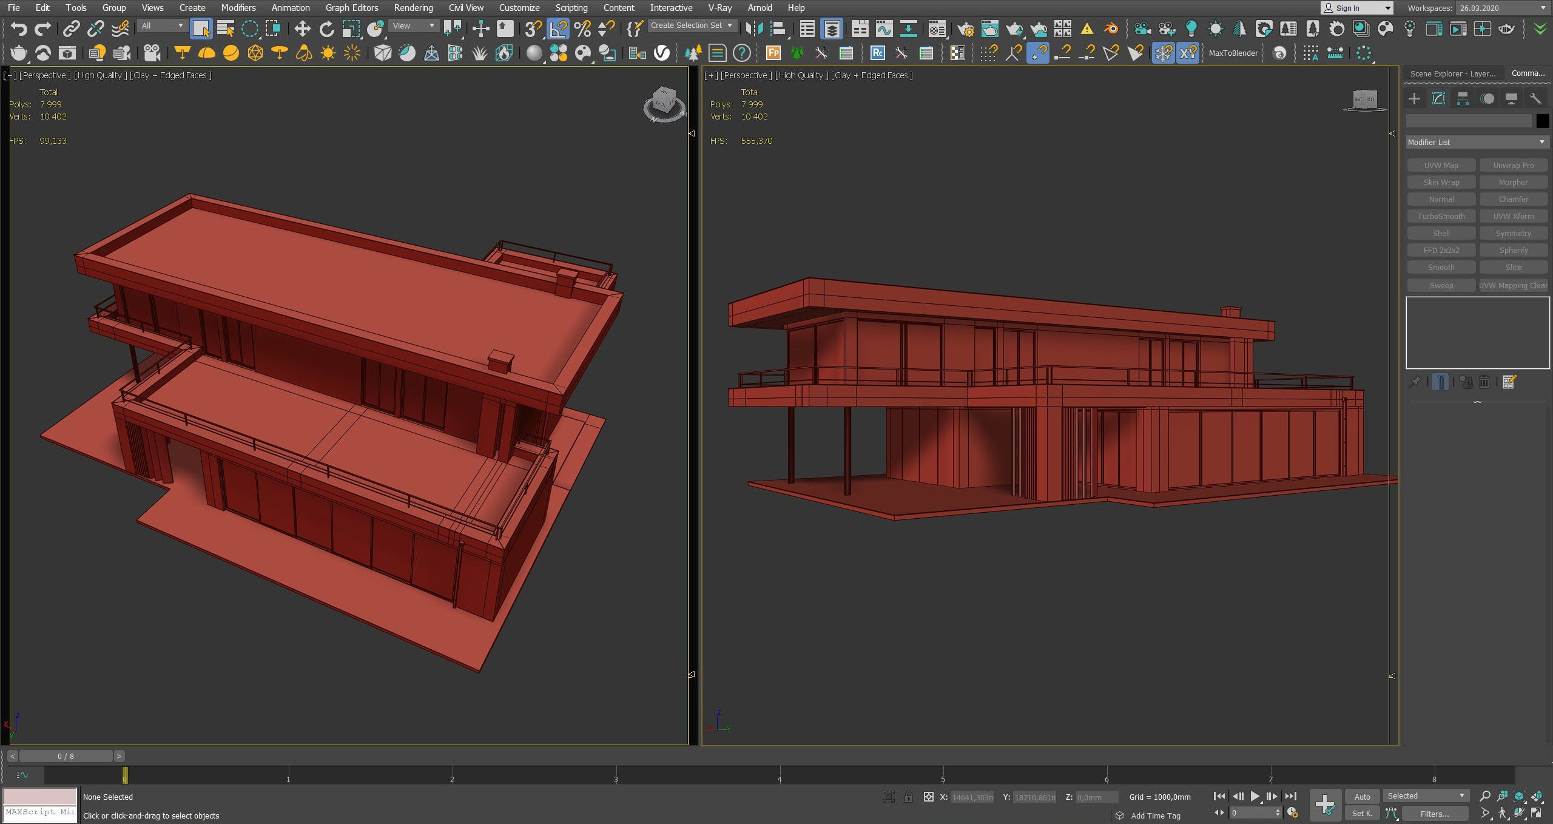Play the animation
Viewport: 1553px width, 824px height.
tap(1255, 796)
